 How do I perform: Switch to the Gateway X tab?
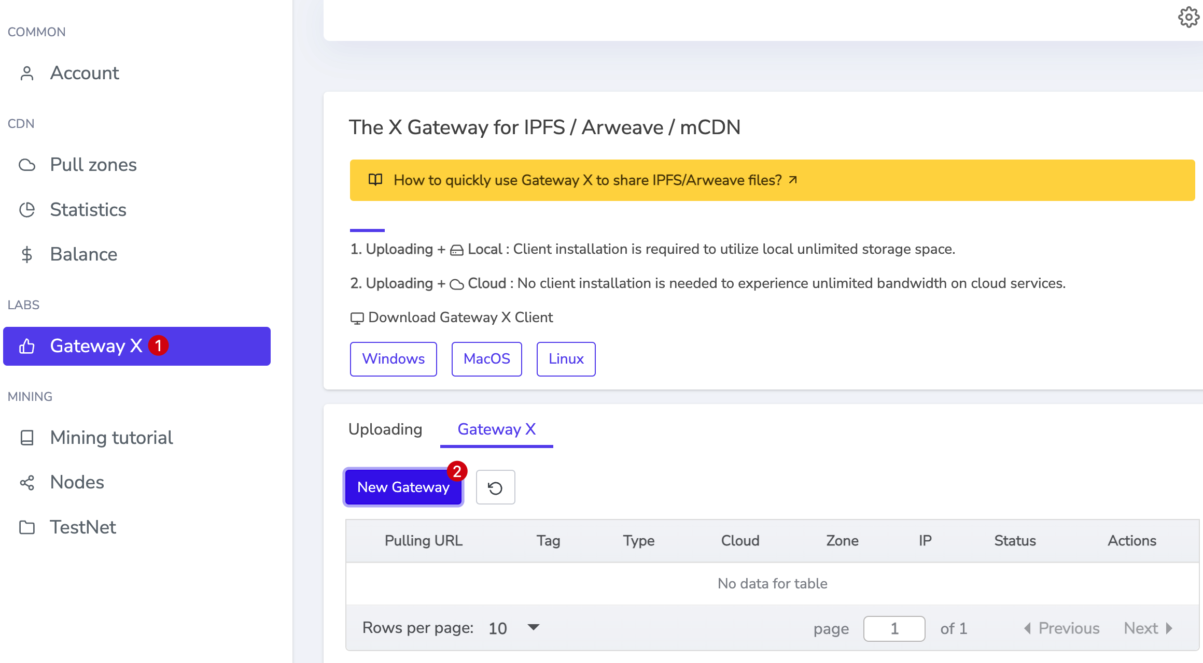coord(497,429)
